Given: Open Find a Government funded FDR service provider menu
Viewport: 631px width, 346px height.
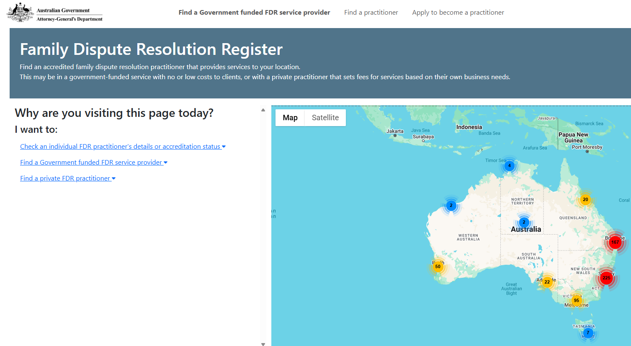Looking at the screenshot, I should [x=254, y=13].
